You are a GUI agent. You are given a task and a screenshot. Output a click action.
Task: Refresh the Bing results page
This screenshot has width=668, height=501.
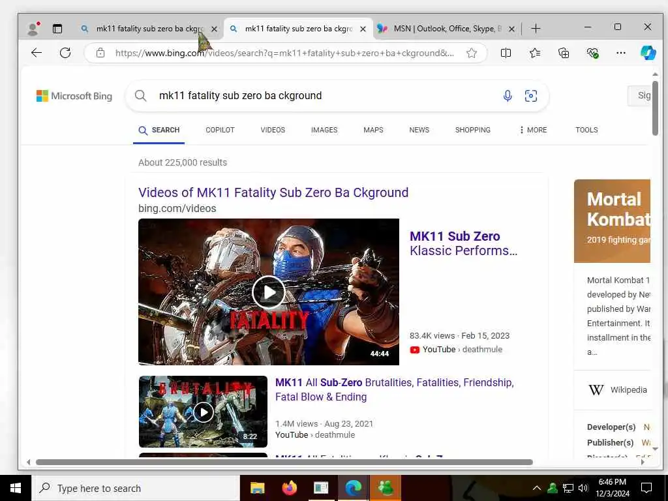65,53
